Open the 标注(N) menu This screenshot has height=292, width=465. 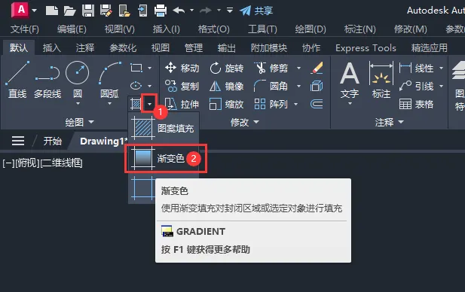click(360, 29)
